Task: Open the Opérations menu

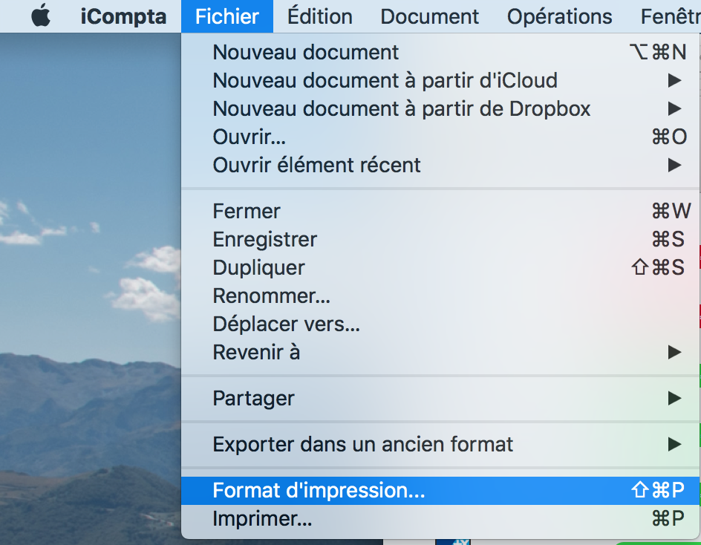Action: [x=559, y=16]
